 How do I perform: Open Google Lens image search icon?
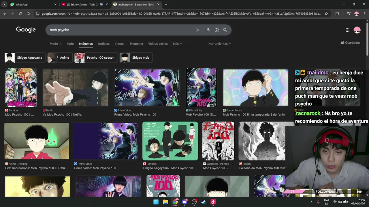pos(217,30)
